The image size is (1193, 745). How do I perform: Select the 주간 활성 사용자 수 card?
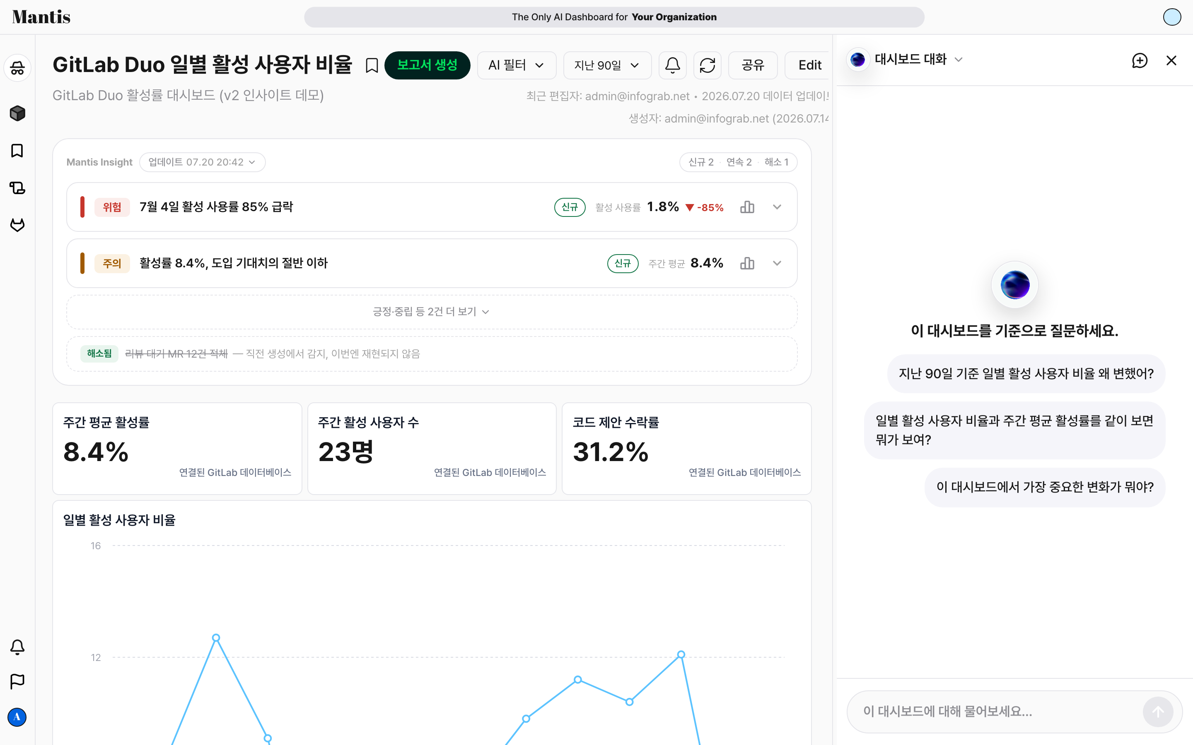pyautogui.click(x=432, y=448)
